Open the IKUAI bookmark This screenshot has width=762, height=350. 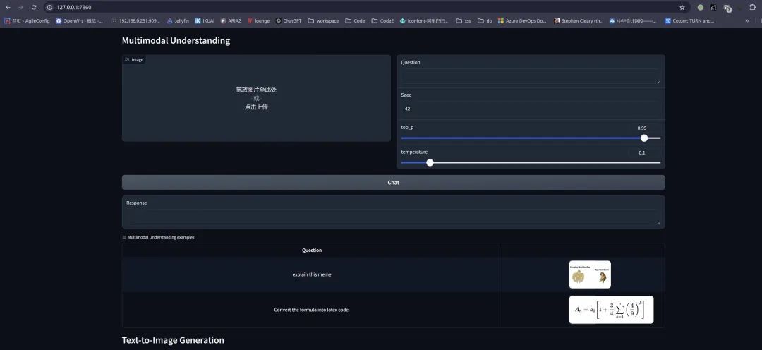coord(205,21)
